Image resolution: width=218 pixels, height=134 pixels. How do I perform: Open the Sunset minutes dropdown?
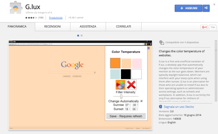tap(135, 109)
